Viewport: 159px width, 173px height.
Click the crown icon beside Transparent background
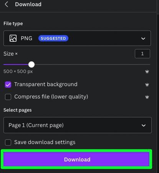147,85
